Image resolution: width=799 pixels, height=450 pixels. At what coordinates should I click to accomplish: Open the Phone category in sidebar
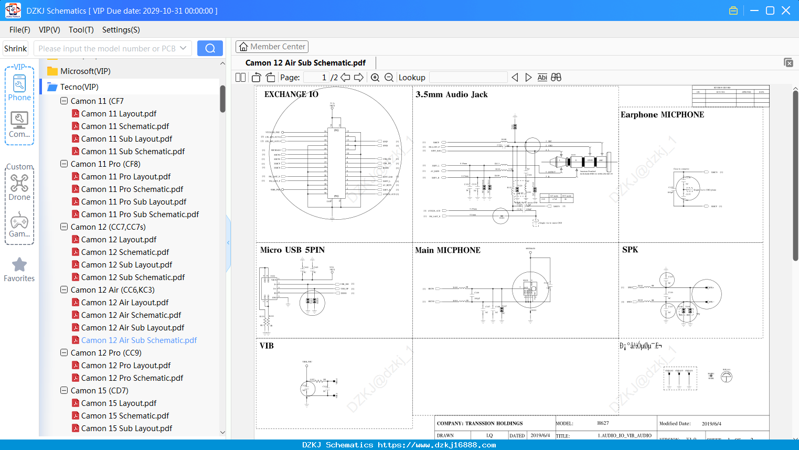tap(19, 87)
